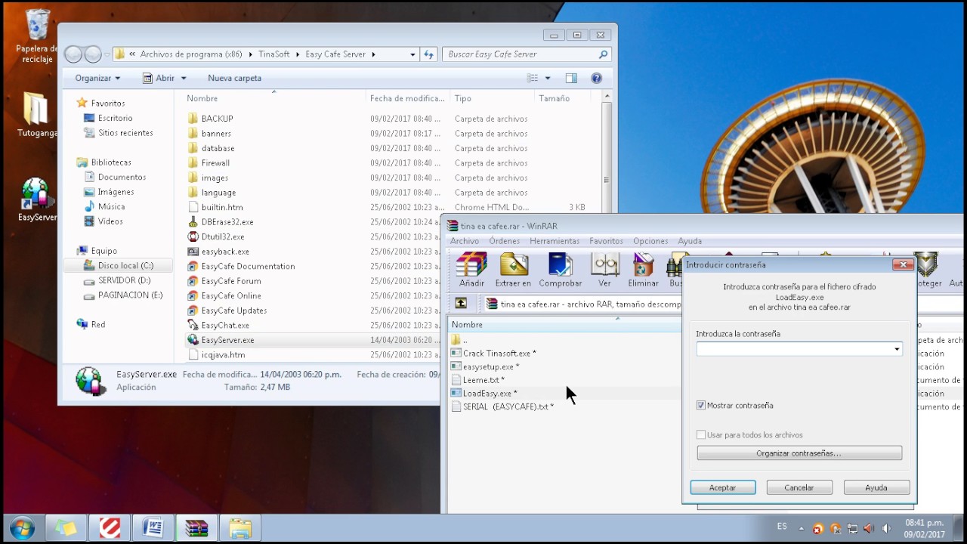Refresh the Explorer address bar
The height and width of the screenshot is (544, 967).
(x=428, y=54)
